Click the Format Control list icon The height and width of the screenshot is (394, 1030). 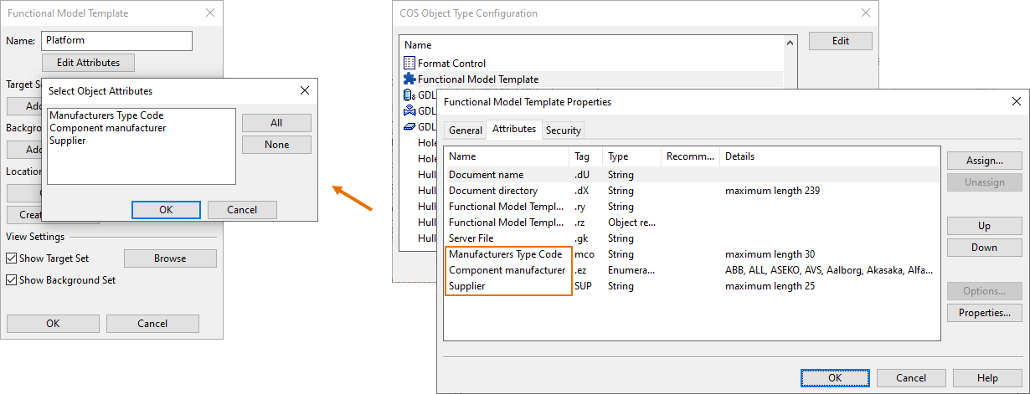[409, 63]
